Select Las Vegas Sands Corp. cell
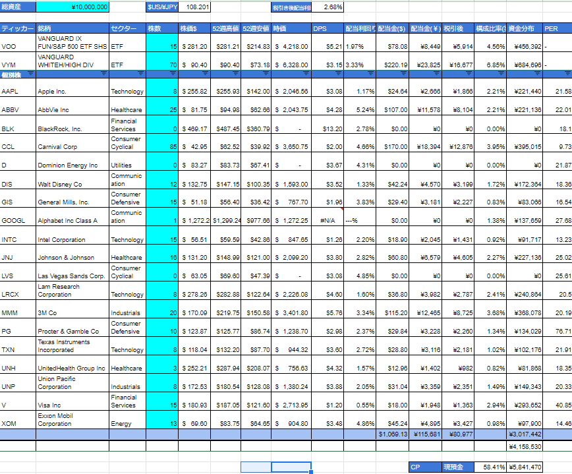Image resolution: width=572 pixels, height=474 pixels. click(72, 272)
